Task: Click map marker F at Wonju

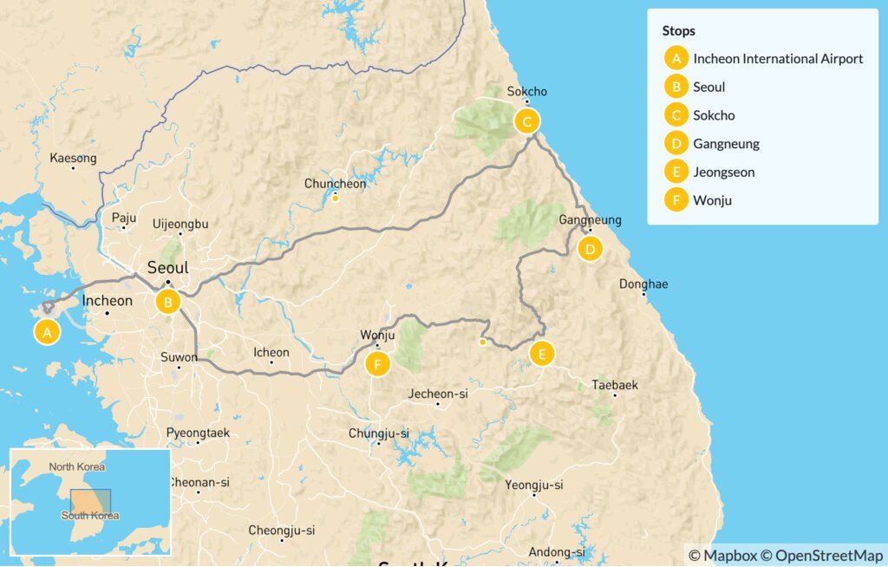Action: 377,364
